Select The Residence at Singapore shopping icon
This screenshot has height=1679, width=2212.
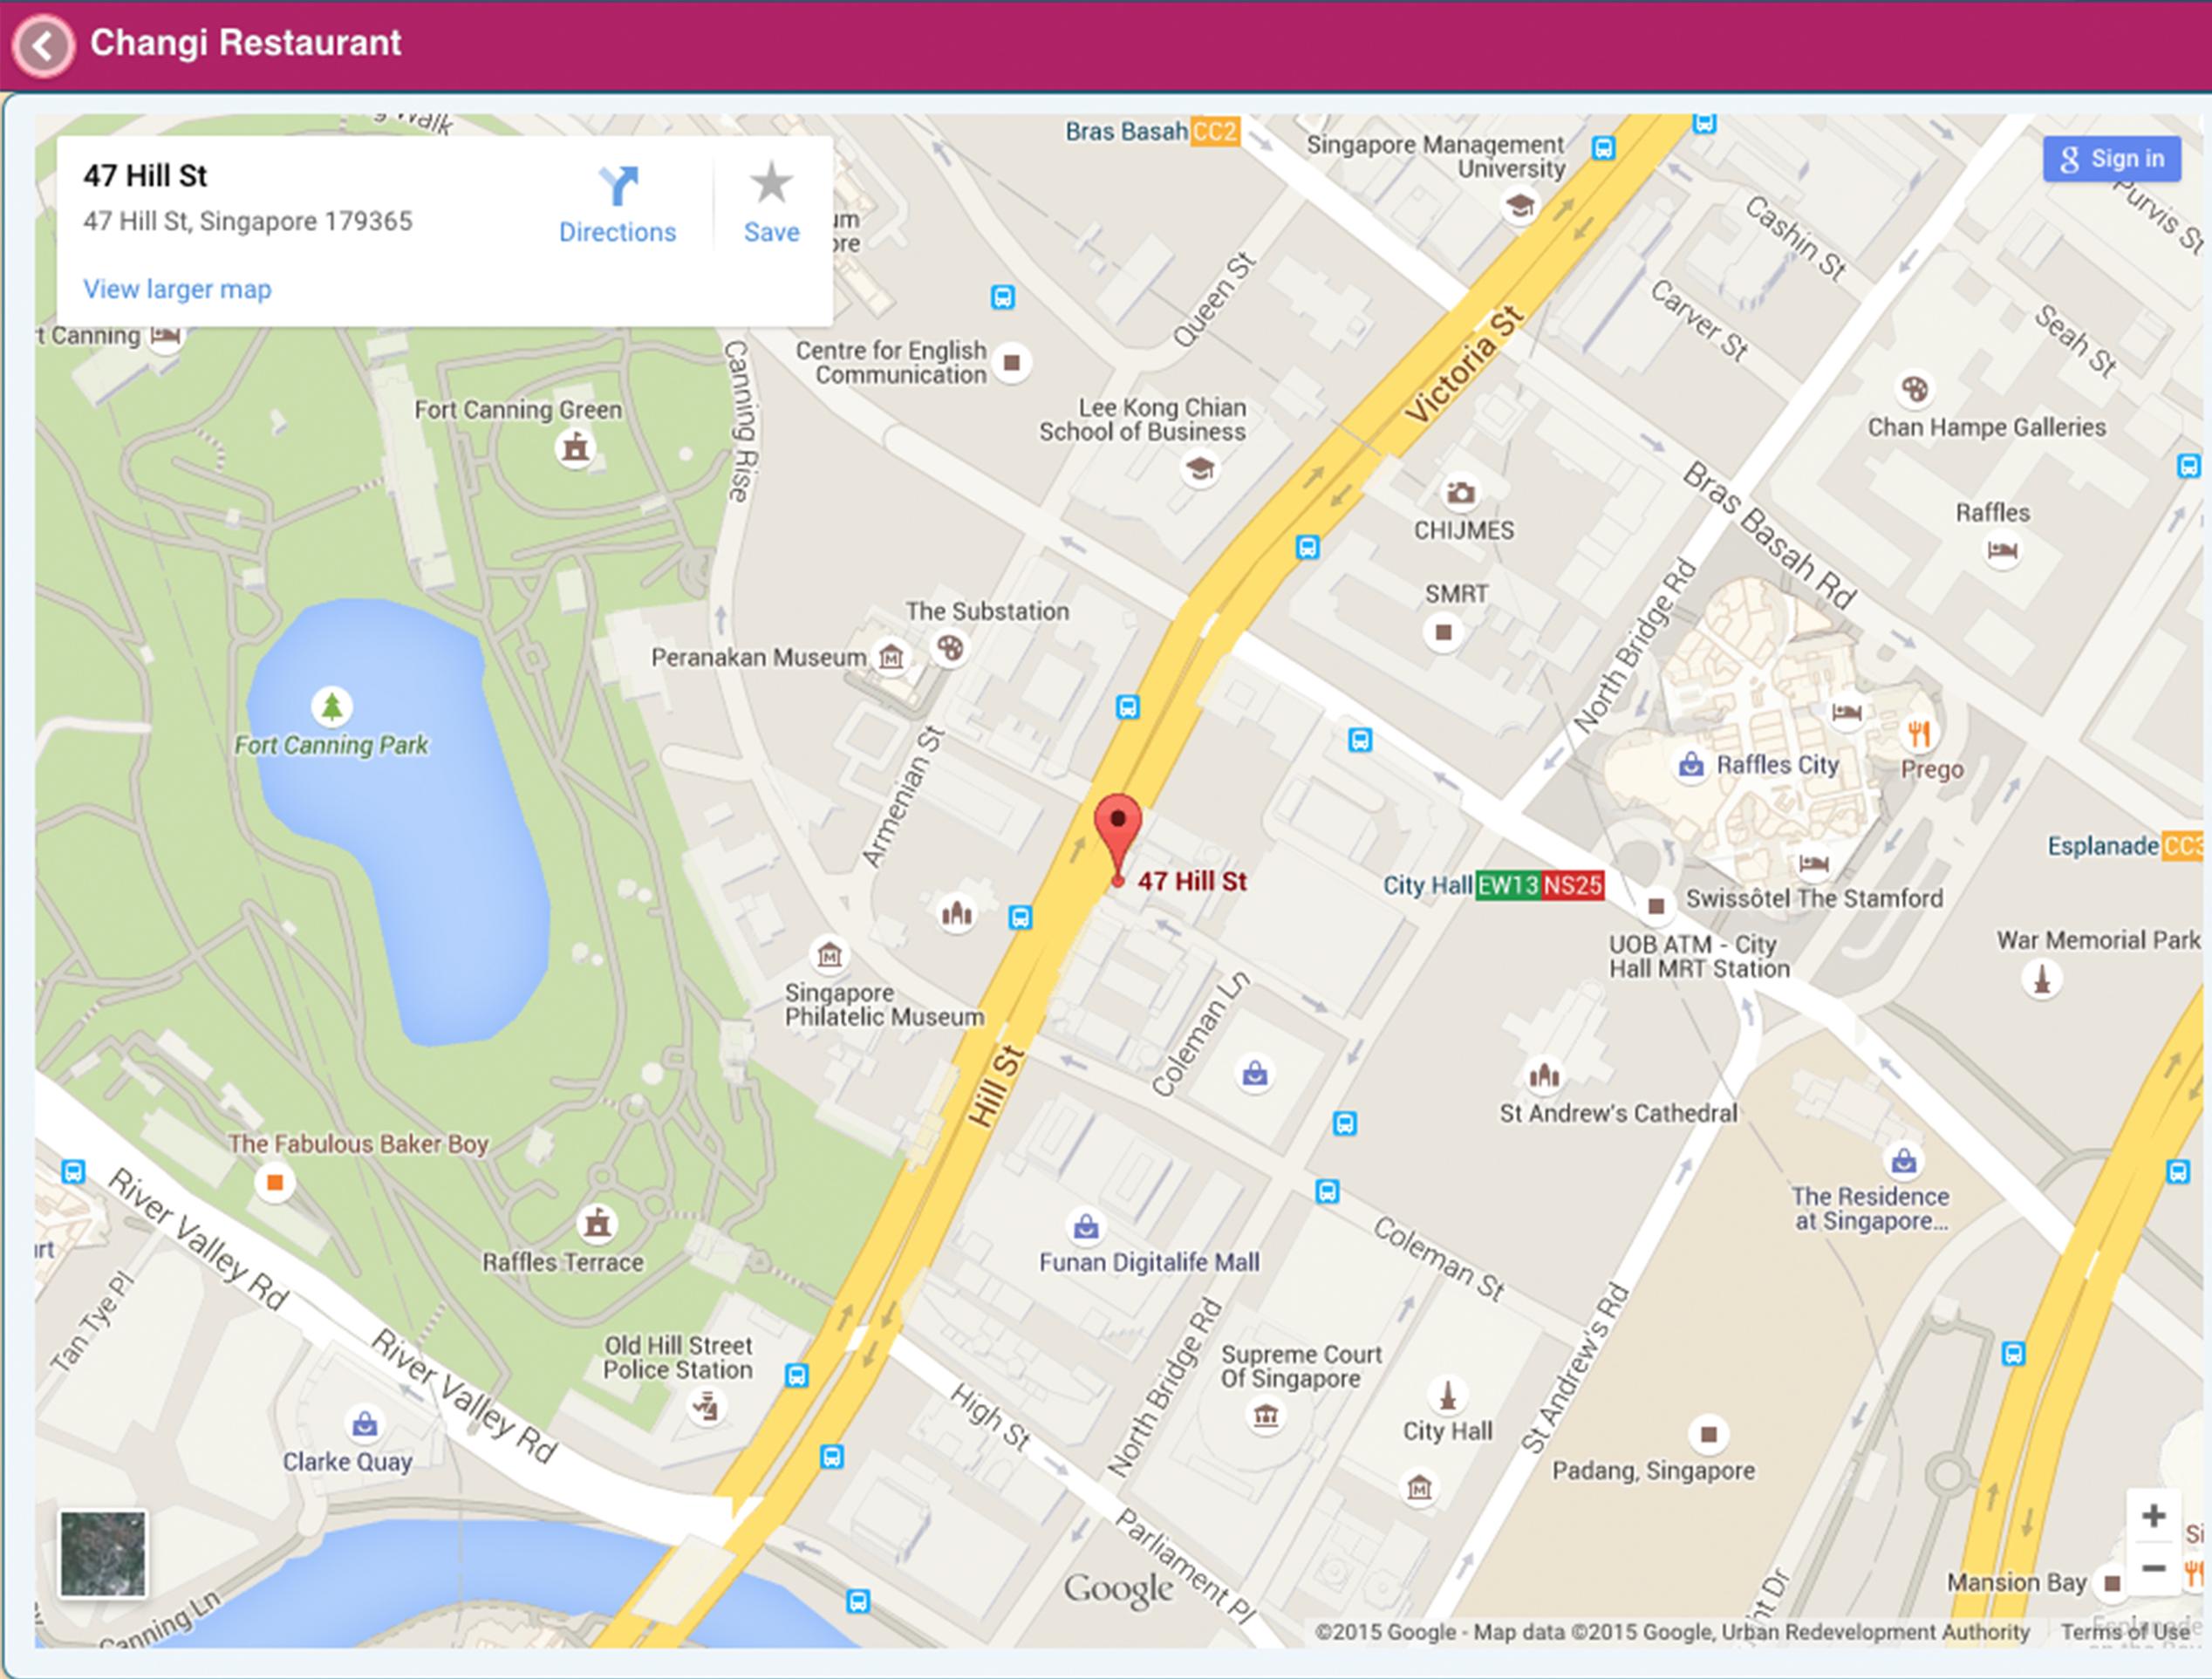[1904, 1161]
